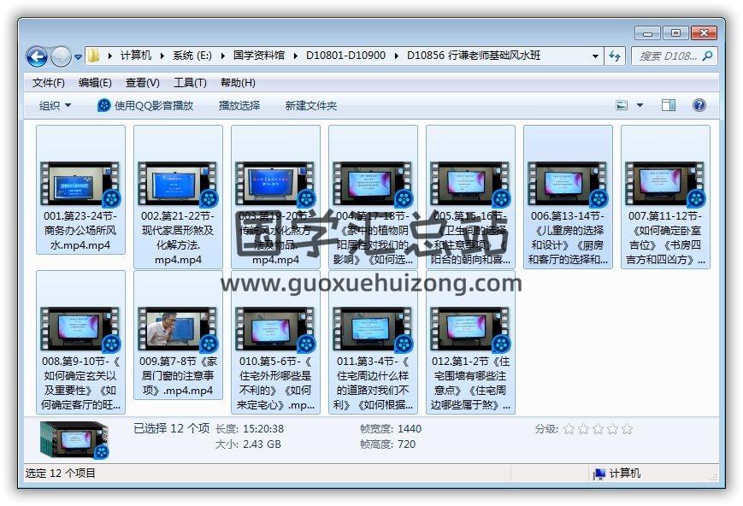Screen dimensions: 743x506
Task: Select video 009.第7-8节 家居门窗的注意事项
Action: click(x=178, y=340)
